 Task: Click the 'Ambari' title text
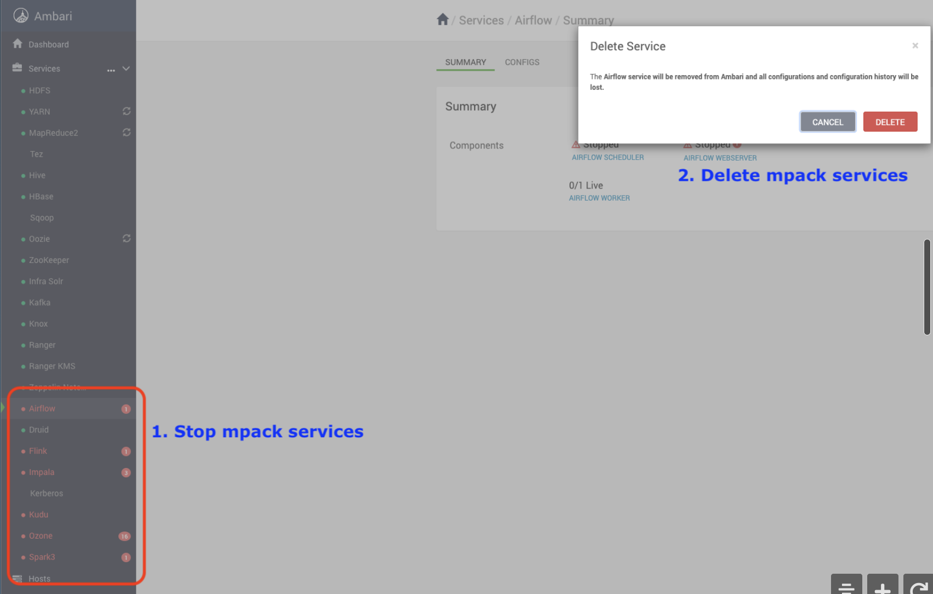click(53, 16)
